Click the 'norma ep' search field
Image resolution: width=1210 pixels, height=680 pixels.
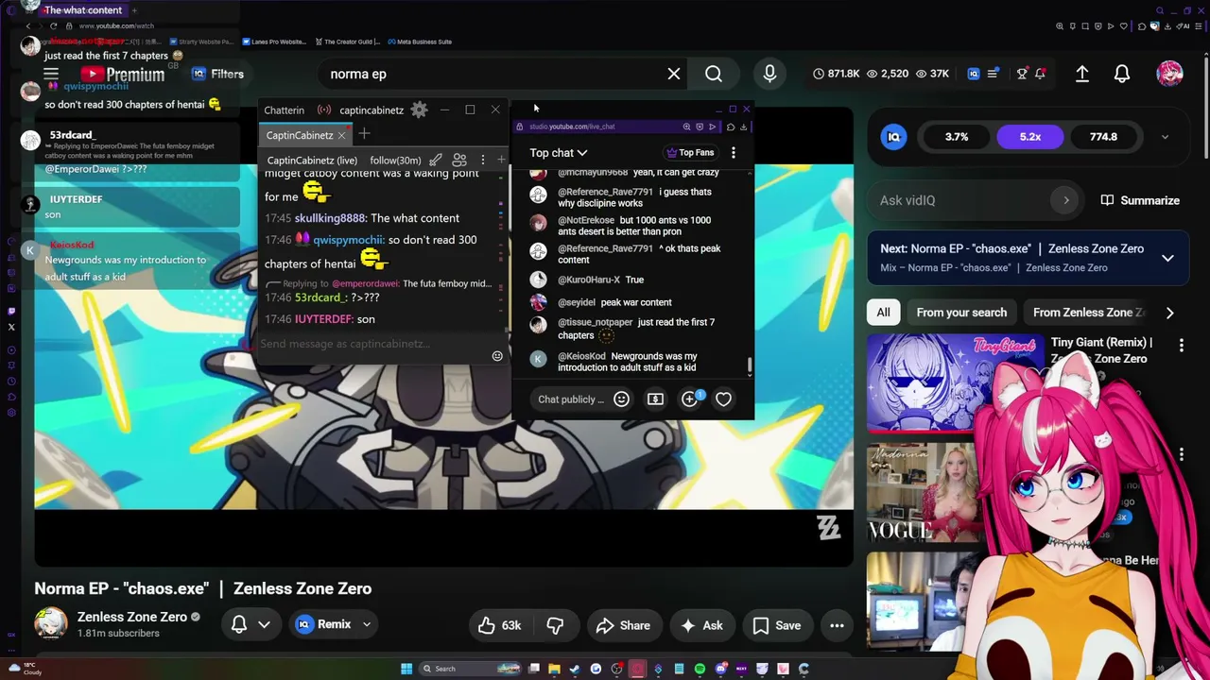[x=492, y=74]
